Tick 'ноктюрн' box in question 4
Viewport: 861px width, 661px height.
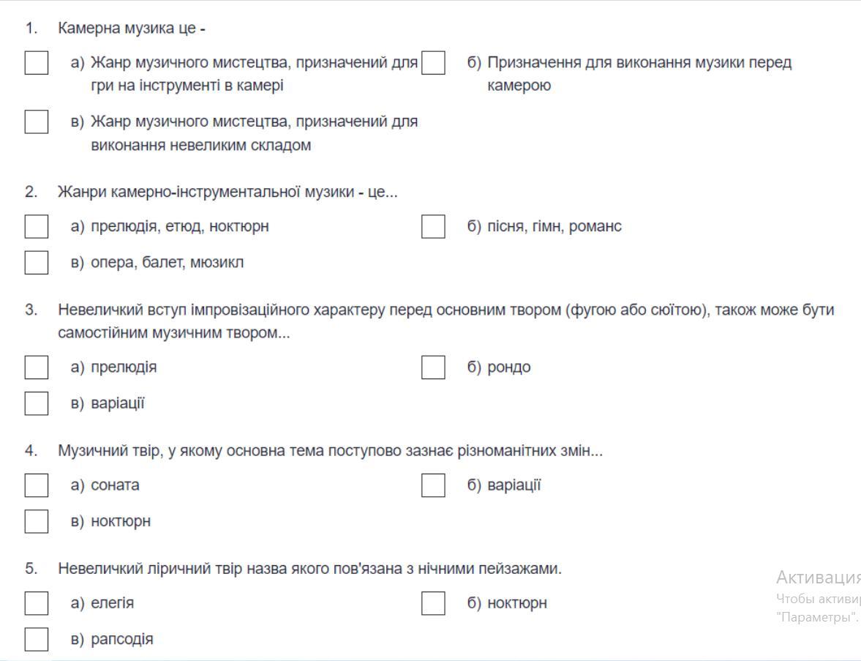[x=37, y=521]
